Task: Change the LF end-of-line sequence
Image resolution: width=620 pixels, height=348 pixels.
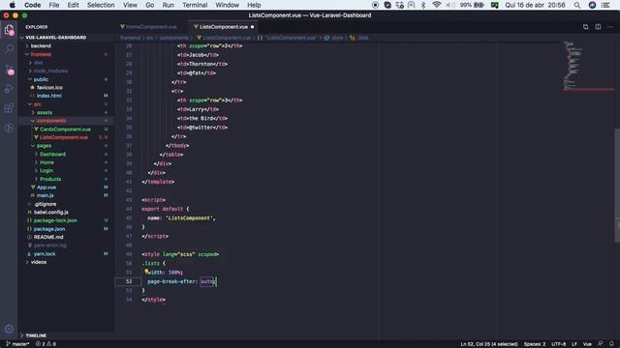Action: pos(574,344)
